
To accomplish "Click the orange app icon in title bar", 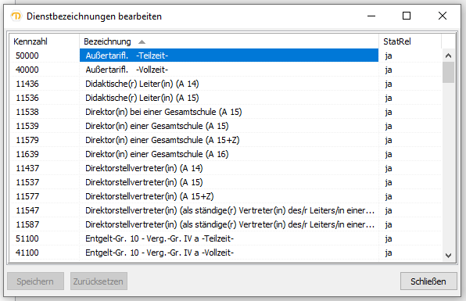I will pos(16,16).
